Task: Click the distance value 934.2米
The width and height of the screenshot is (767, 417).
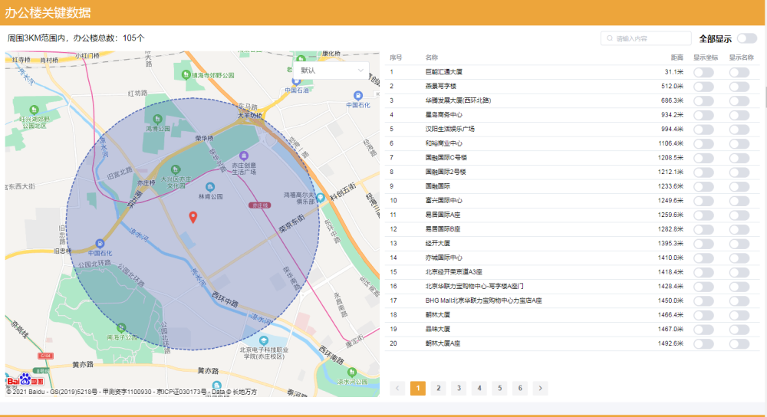Action: [672, 115]
